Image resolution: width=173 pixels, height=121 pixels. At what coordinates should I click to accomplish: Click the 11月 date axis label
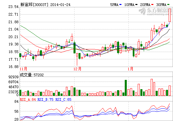tap(23, 69)
